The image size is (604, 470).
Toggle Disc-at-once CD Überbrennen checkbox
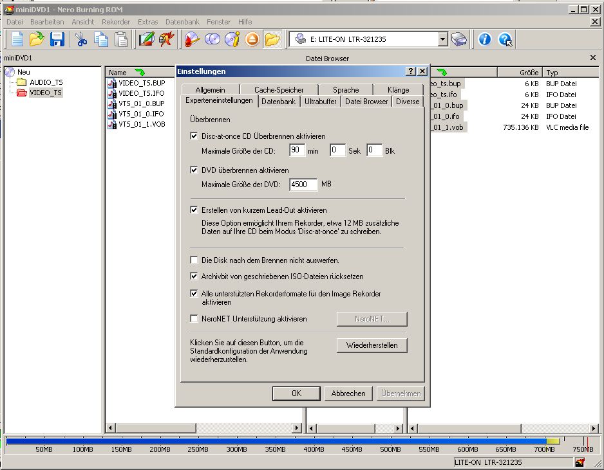point(194,136)
